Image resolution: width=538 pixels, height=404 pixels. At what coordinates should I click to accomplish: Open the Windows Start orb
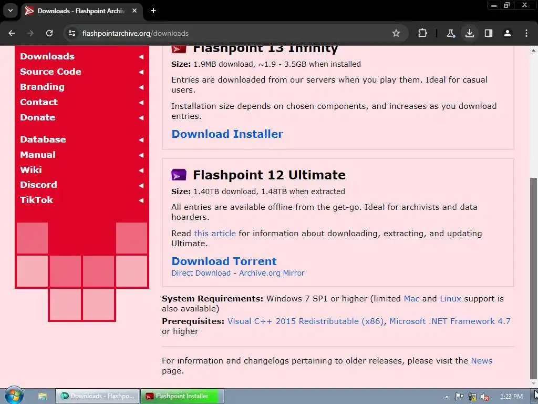pos(14,396)
